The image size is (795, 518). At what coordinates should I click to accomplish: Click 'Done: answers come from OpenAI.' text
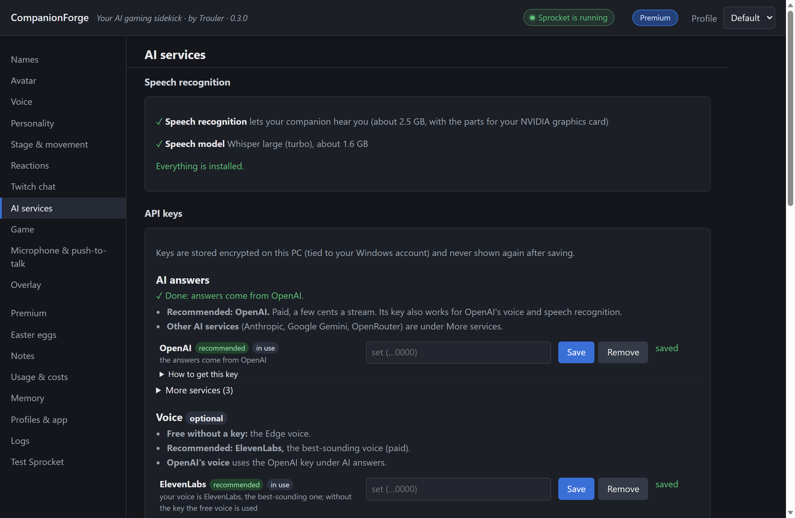tap(229, 296)
